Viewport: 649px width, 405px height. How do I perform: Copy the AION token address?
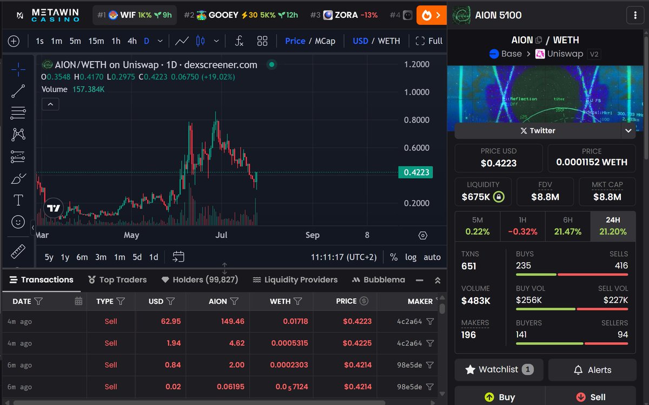[x=538, y=40]
